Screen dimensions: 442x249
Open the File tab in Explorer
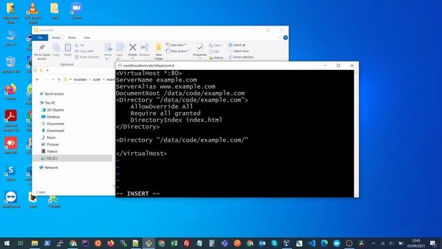(x=40, y=37)
